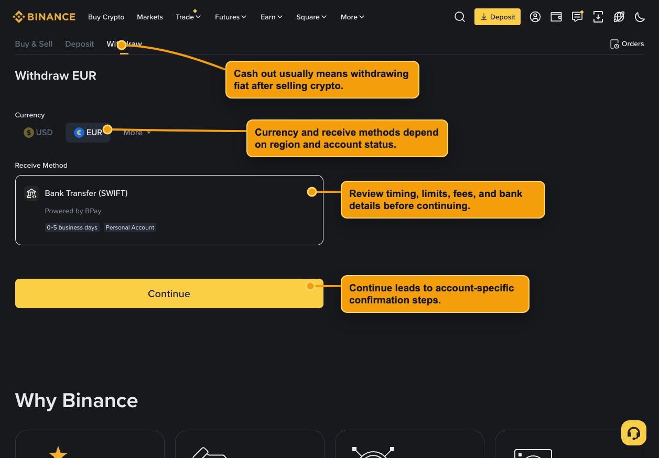Switch to the Withdraw tab
This screenshot has height=458, width=659.
click(x=124, y=44)
